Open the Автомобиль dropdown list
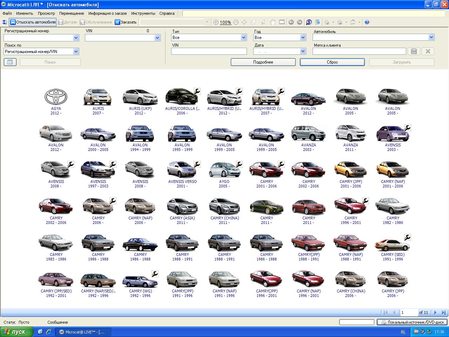Image resolution: width=449 pixels, height=337 pixels. click(431, 37)
